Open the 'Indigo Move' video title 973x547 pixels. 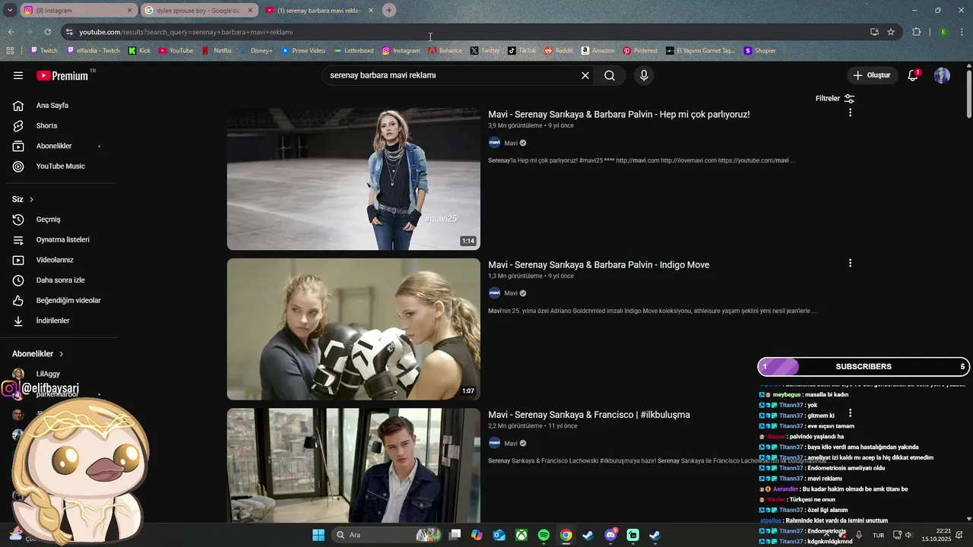598,265
